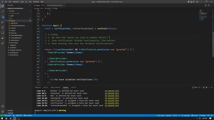Image resolution: width=214 pixels, height=120 pixels.
Task: Switch to the Problems panel tab
Action: 38,87
